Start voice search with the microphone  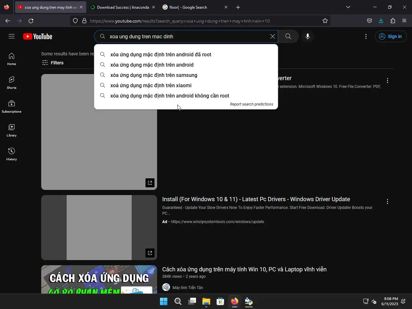308,36
